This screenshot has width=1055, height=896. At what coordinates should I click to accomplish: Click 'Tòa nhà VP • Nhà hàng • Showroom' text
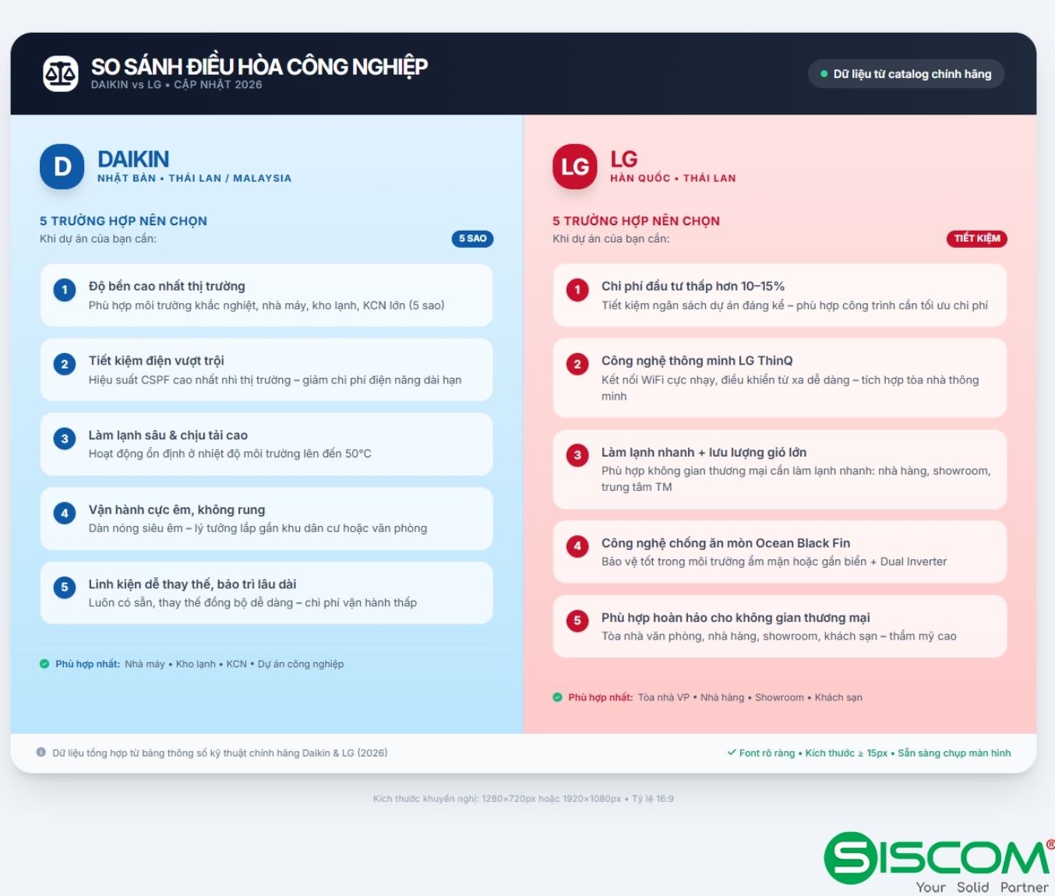coord(750,697)
